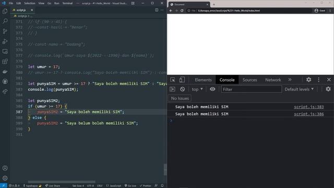Show more DevTools tabs via the chevron
334x188 pixels.
(x=290, y=79)
